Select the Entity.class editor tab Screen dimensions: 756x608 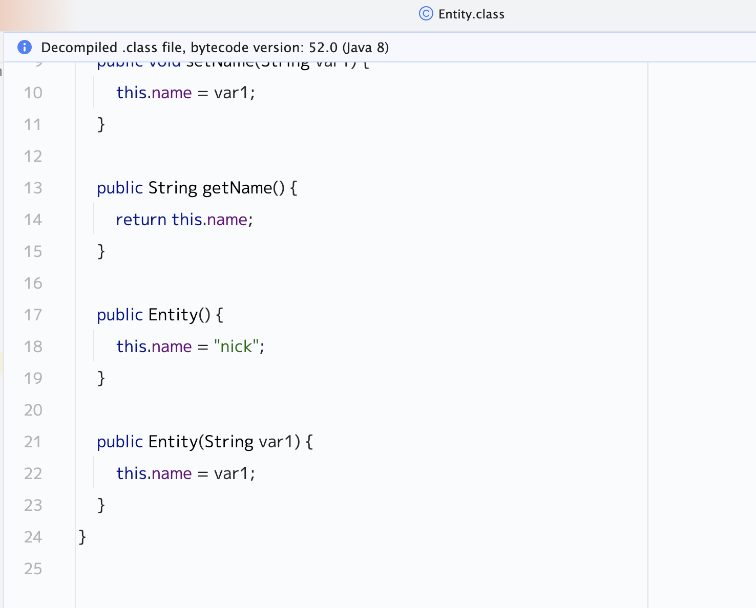471,14
